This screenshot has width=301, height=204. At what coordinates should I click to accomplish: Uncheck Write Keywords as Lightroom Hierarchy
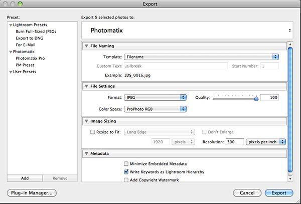point(126,171)
